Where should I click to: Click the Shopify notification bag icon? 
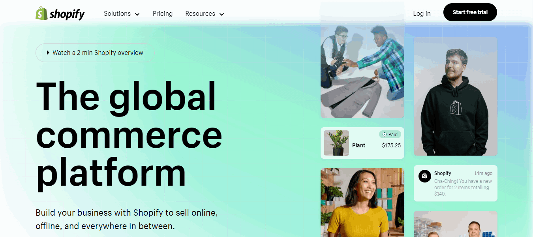[425, 176]
